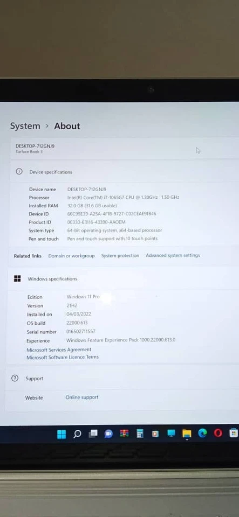The image size is (239, 517).
Task: Open Microsoft Services Agreement link
Action: [59, 350]
